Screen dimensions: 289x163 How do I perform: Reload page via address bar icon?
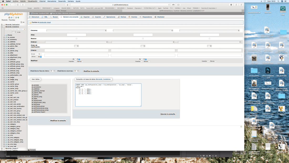coord(169,5)
